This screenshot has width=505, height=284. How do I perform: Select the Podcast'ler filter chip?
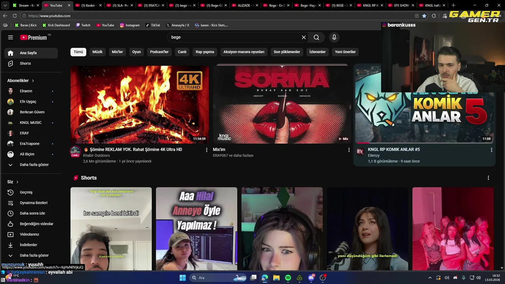coord(159,52)
